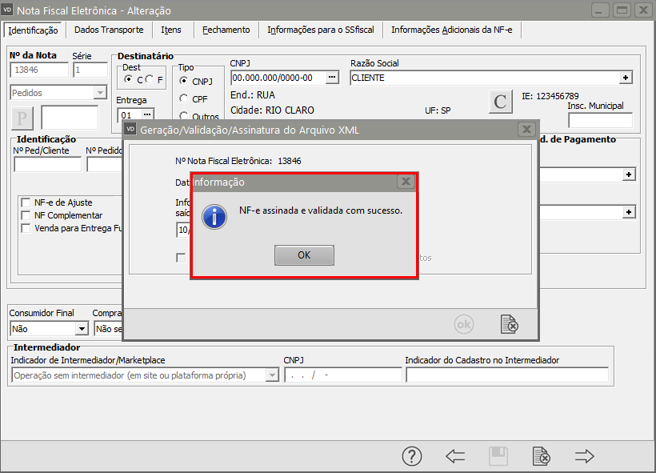This screenshot has height=473, width=656.
Task: Click the cancel document icon in XML dialog
Action: [x=509, y=324]
